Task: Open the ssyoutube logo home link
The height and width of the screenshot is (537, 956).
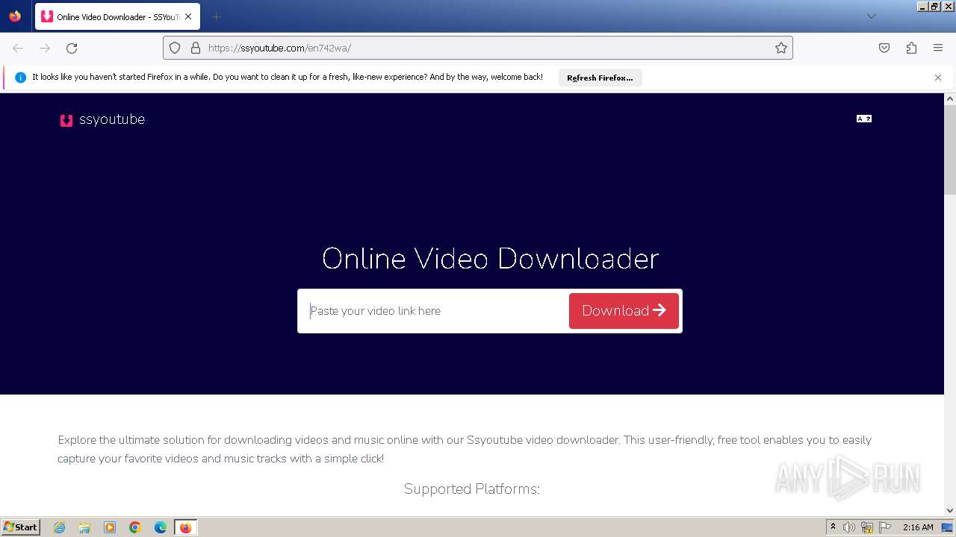Action: click(102, 119)
